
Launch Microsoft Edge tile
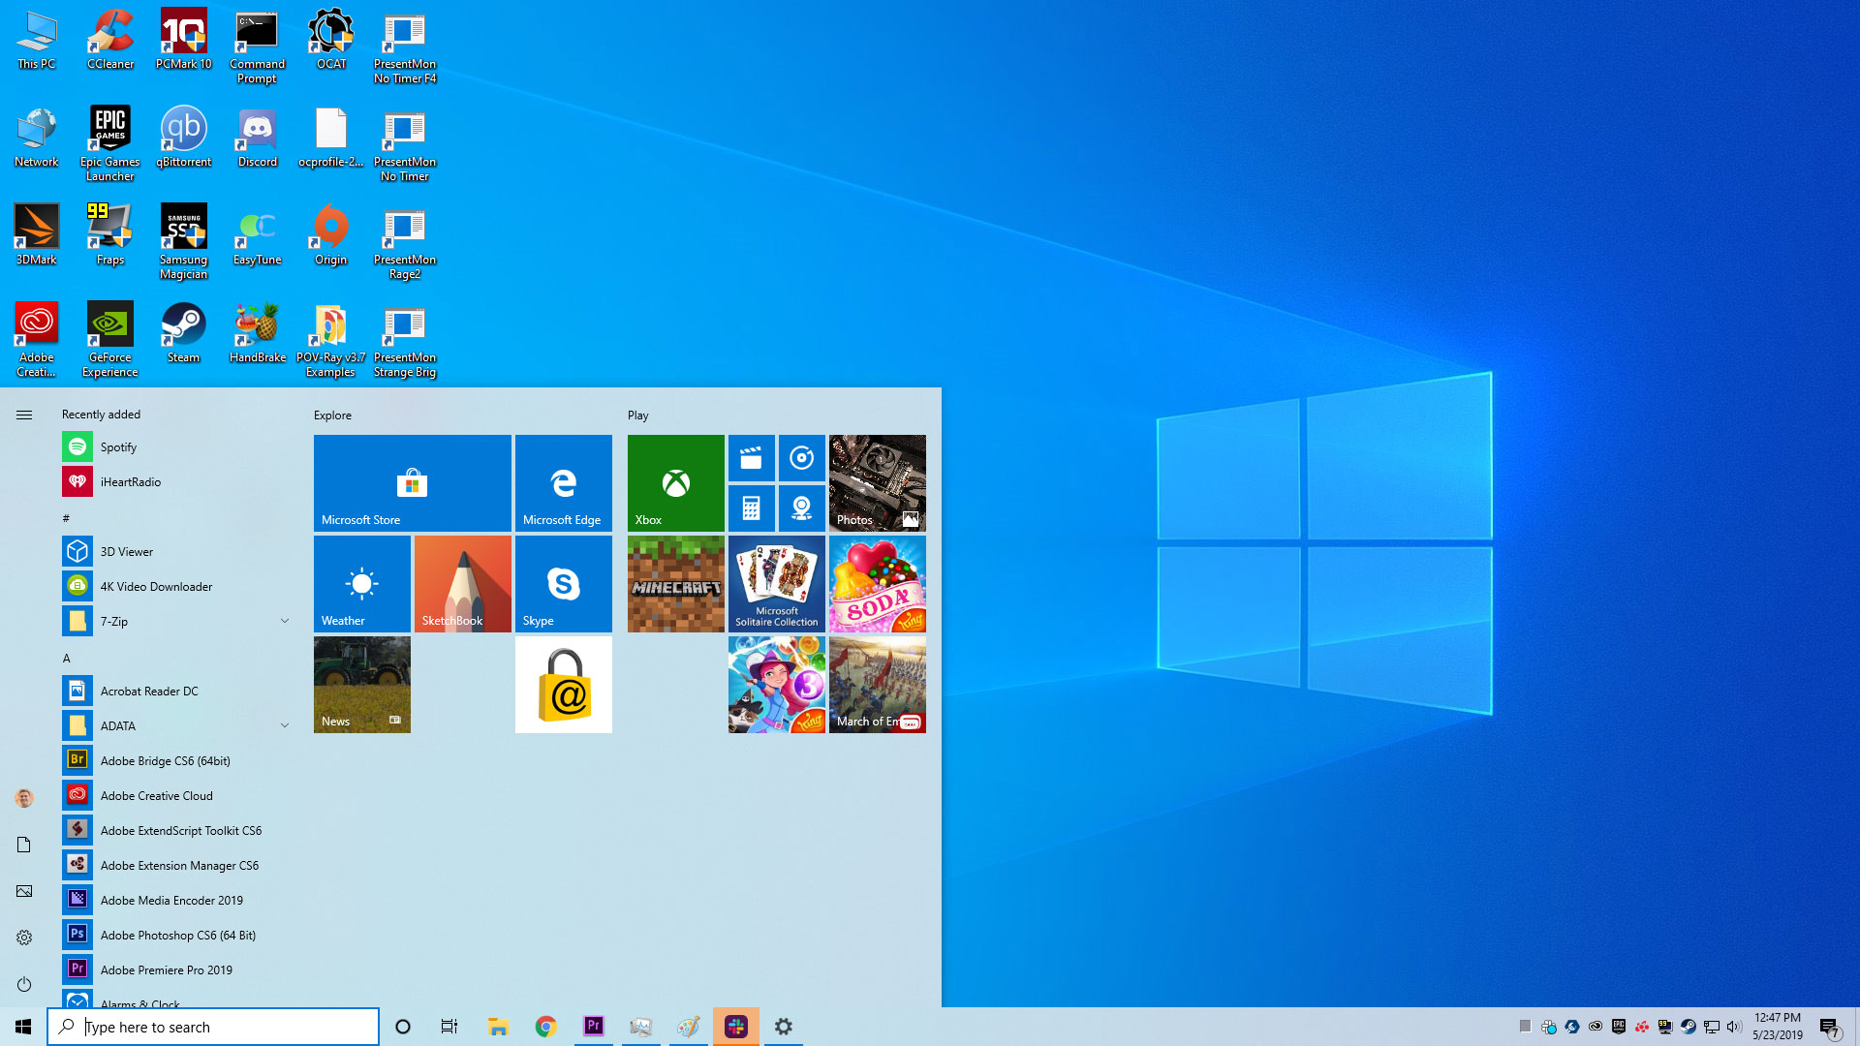pyautogui.click(x=564, y=482)
